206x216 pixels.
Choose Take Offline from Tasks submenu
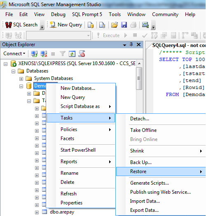[161, 130]
